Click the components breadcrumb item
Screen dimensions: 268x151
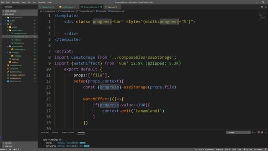coord(50,11)
